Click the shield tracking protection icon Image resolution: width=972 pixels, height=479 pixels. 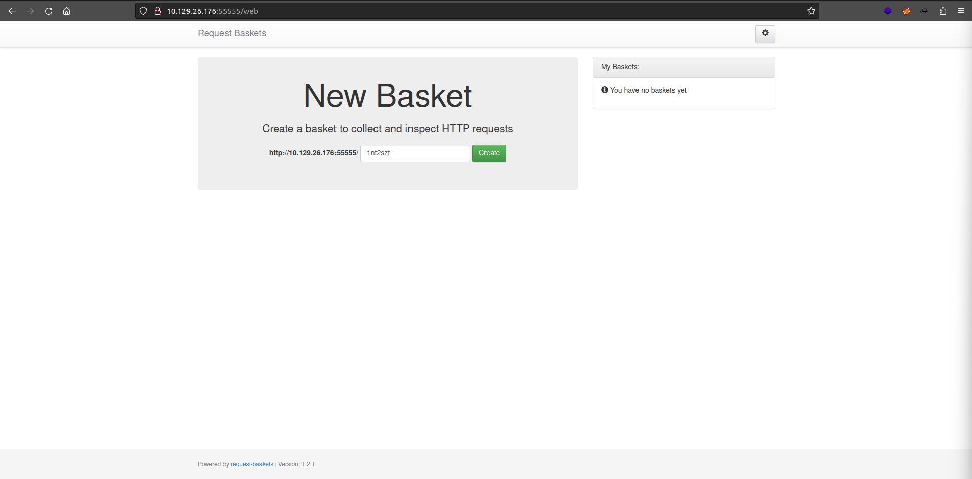[143, 11]
